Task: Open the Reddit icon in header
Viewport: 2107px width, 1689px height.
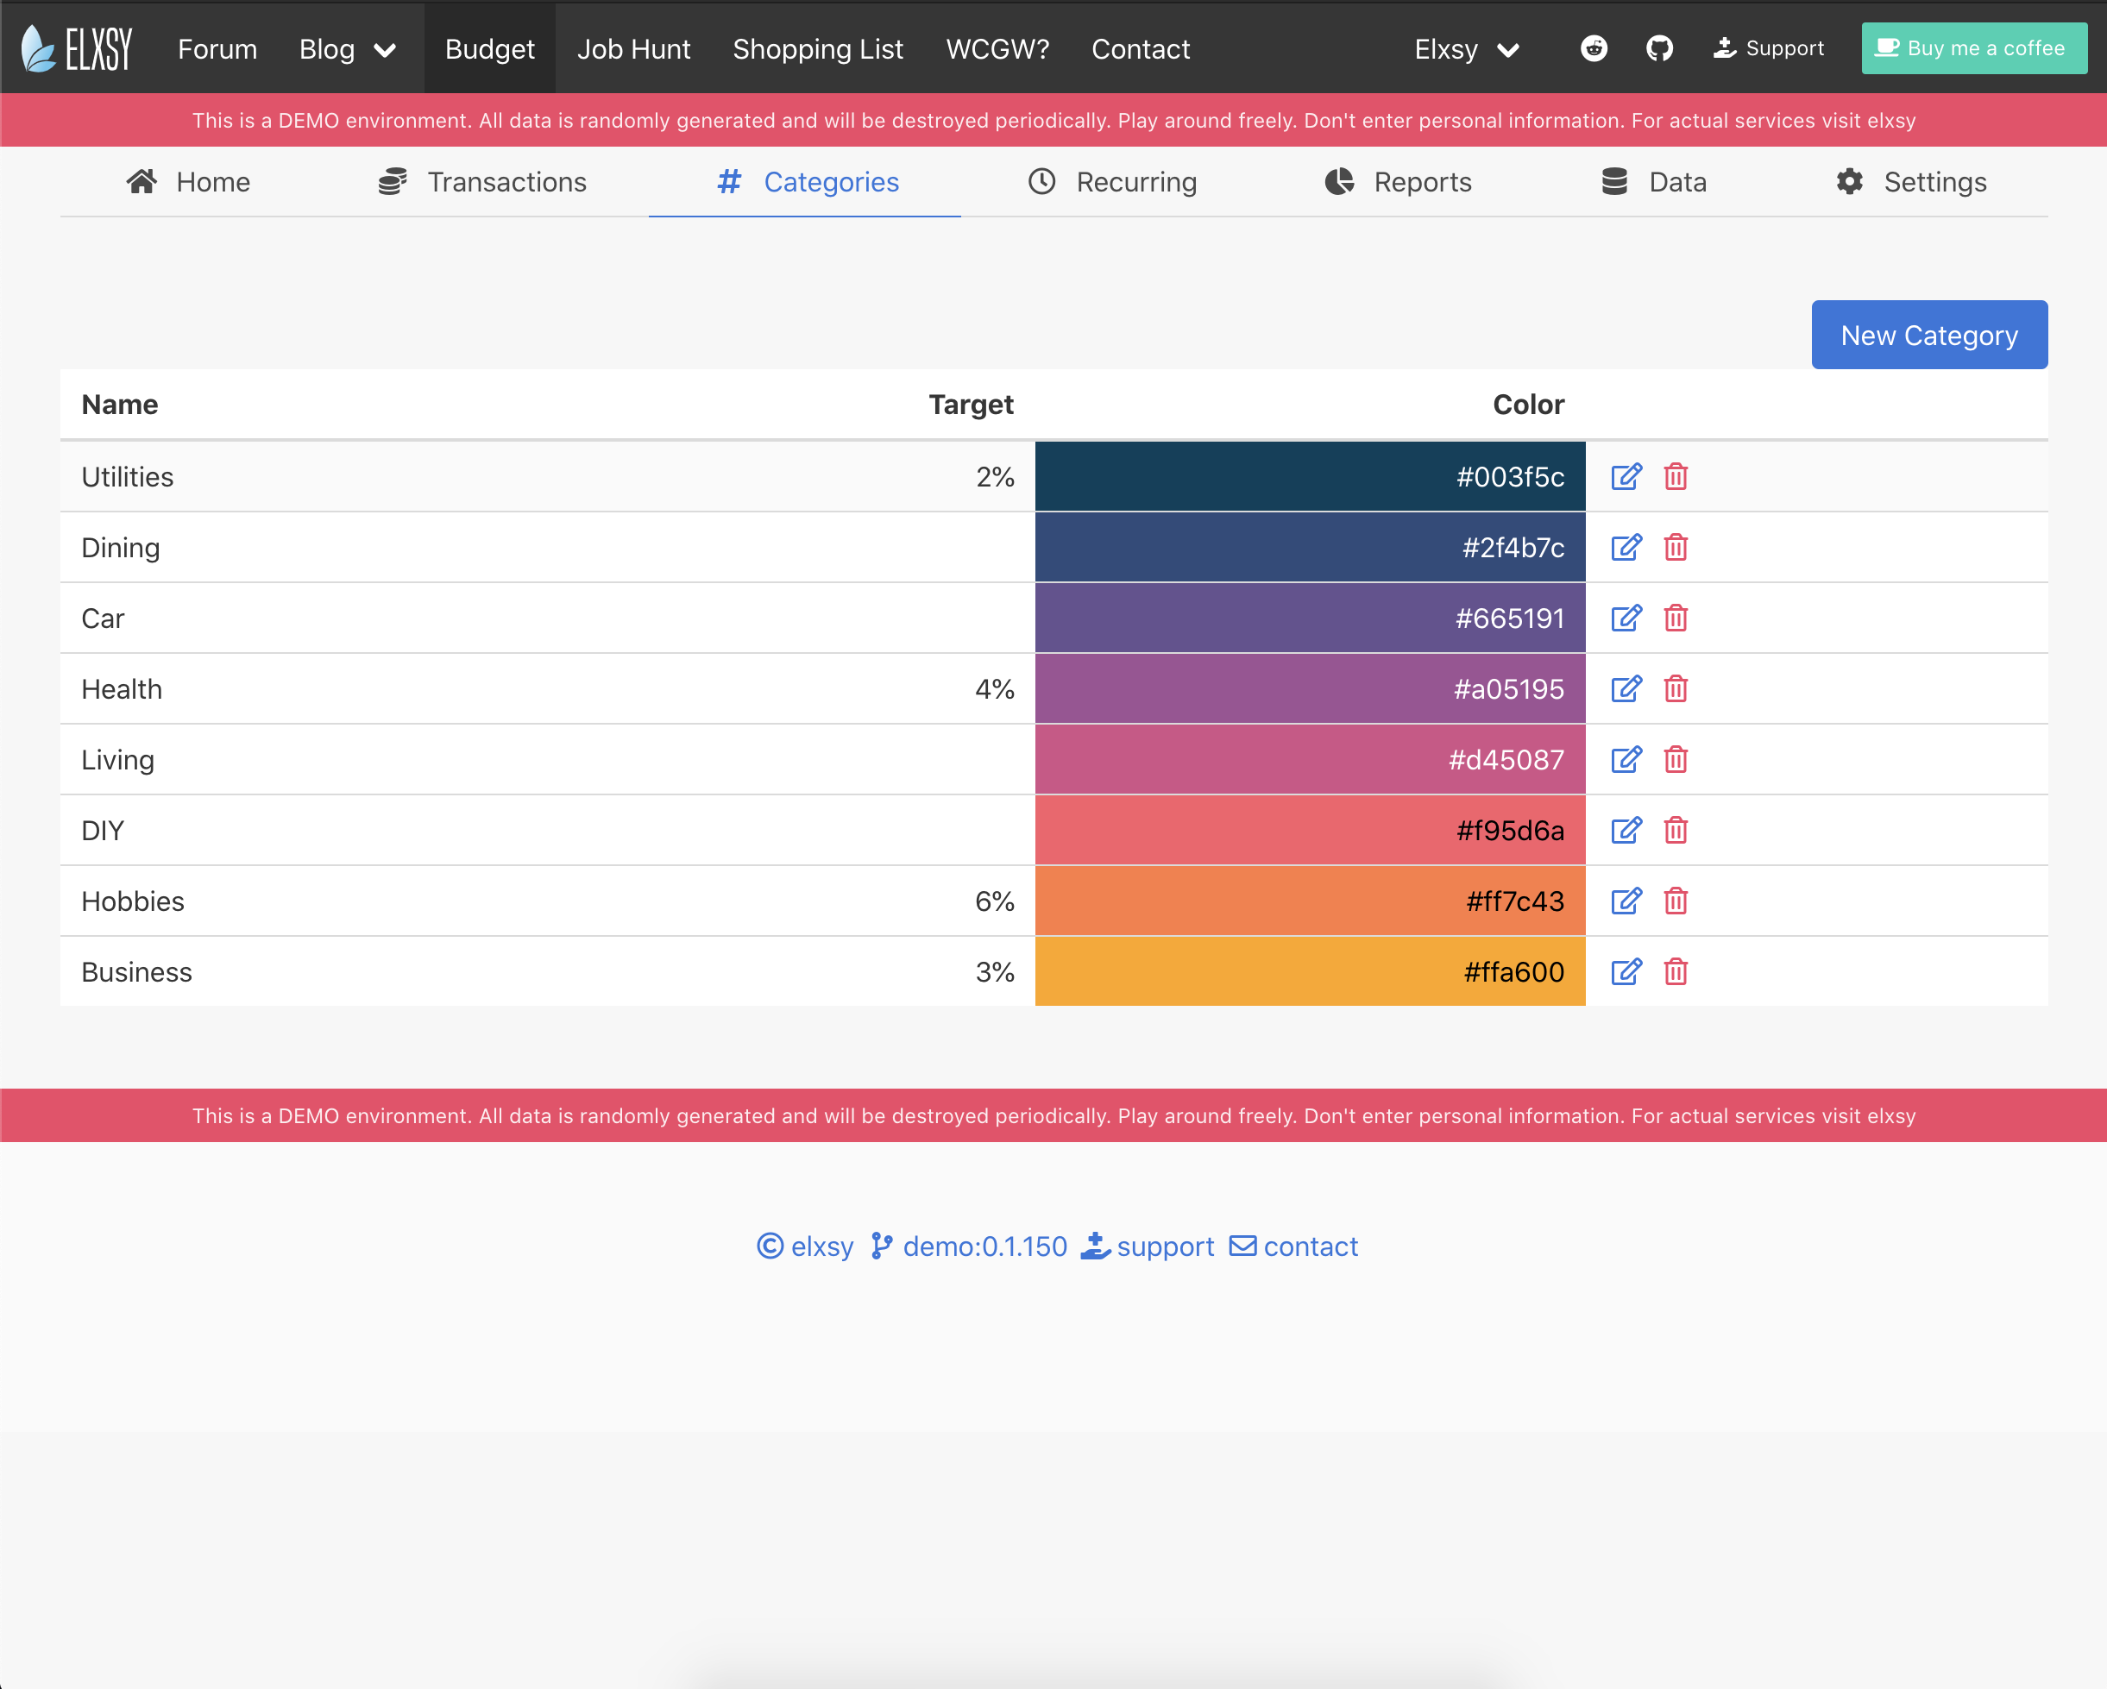Action: pos(1593,47)
